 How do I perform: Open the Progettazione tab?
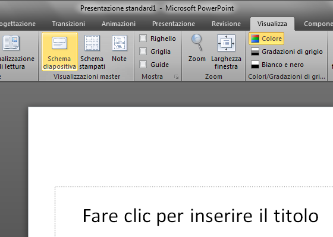(18, 24)
